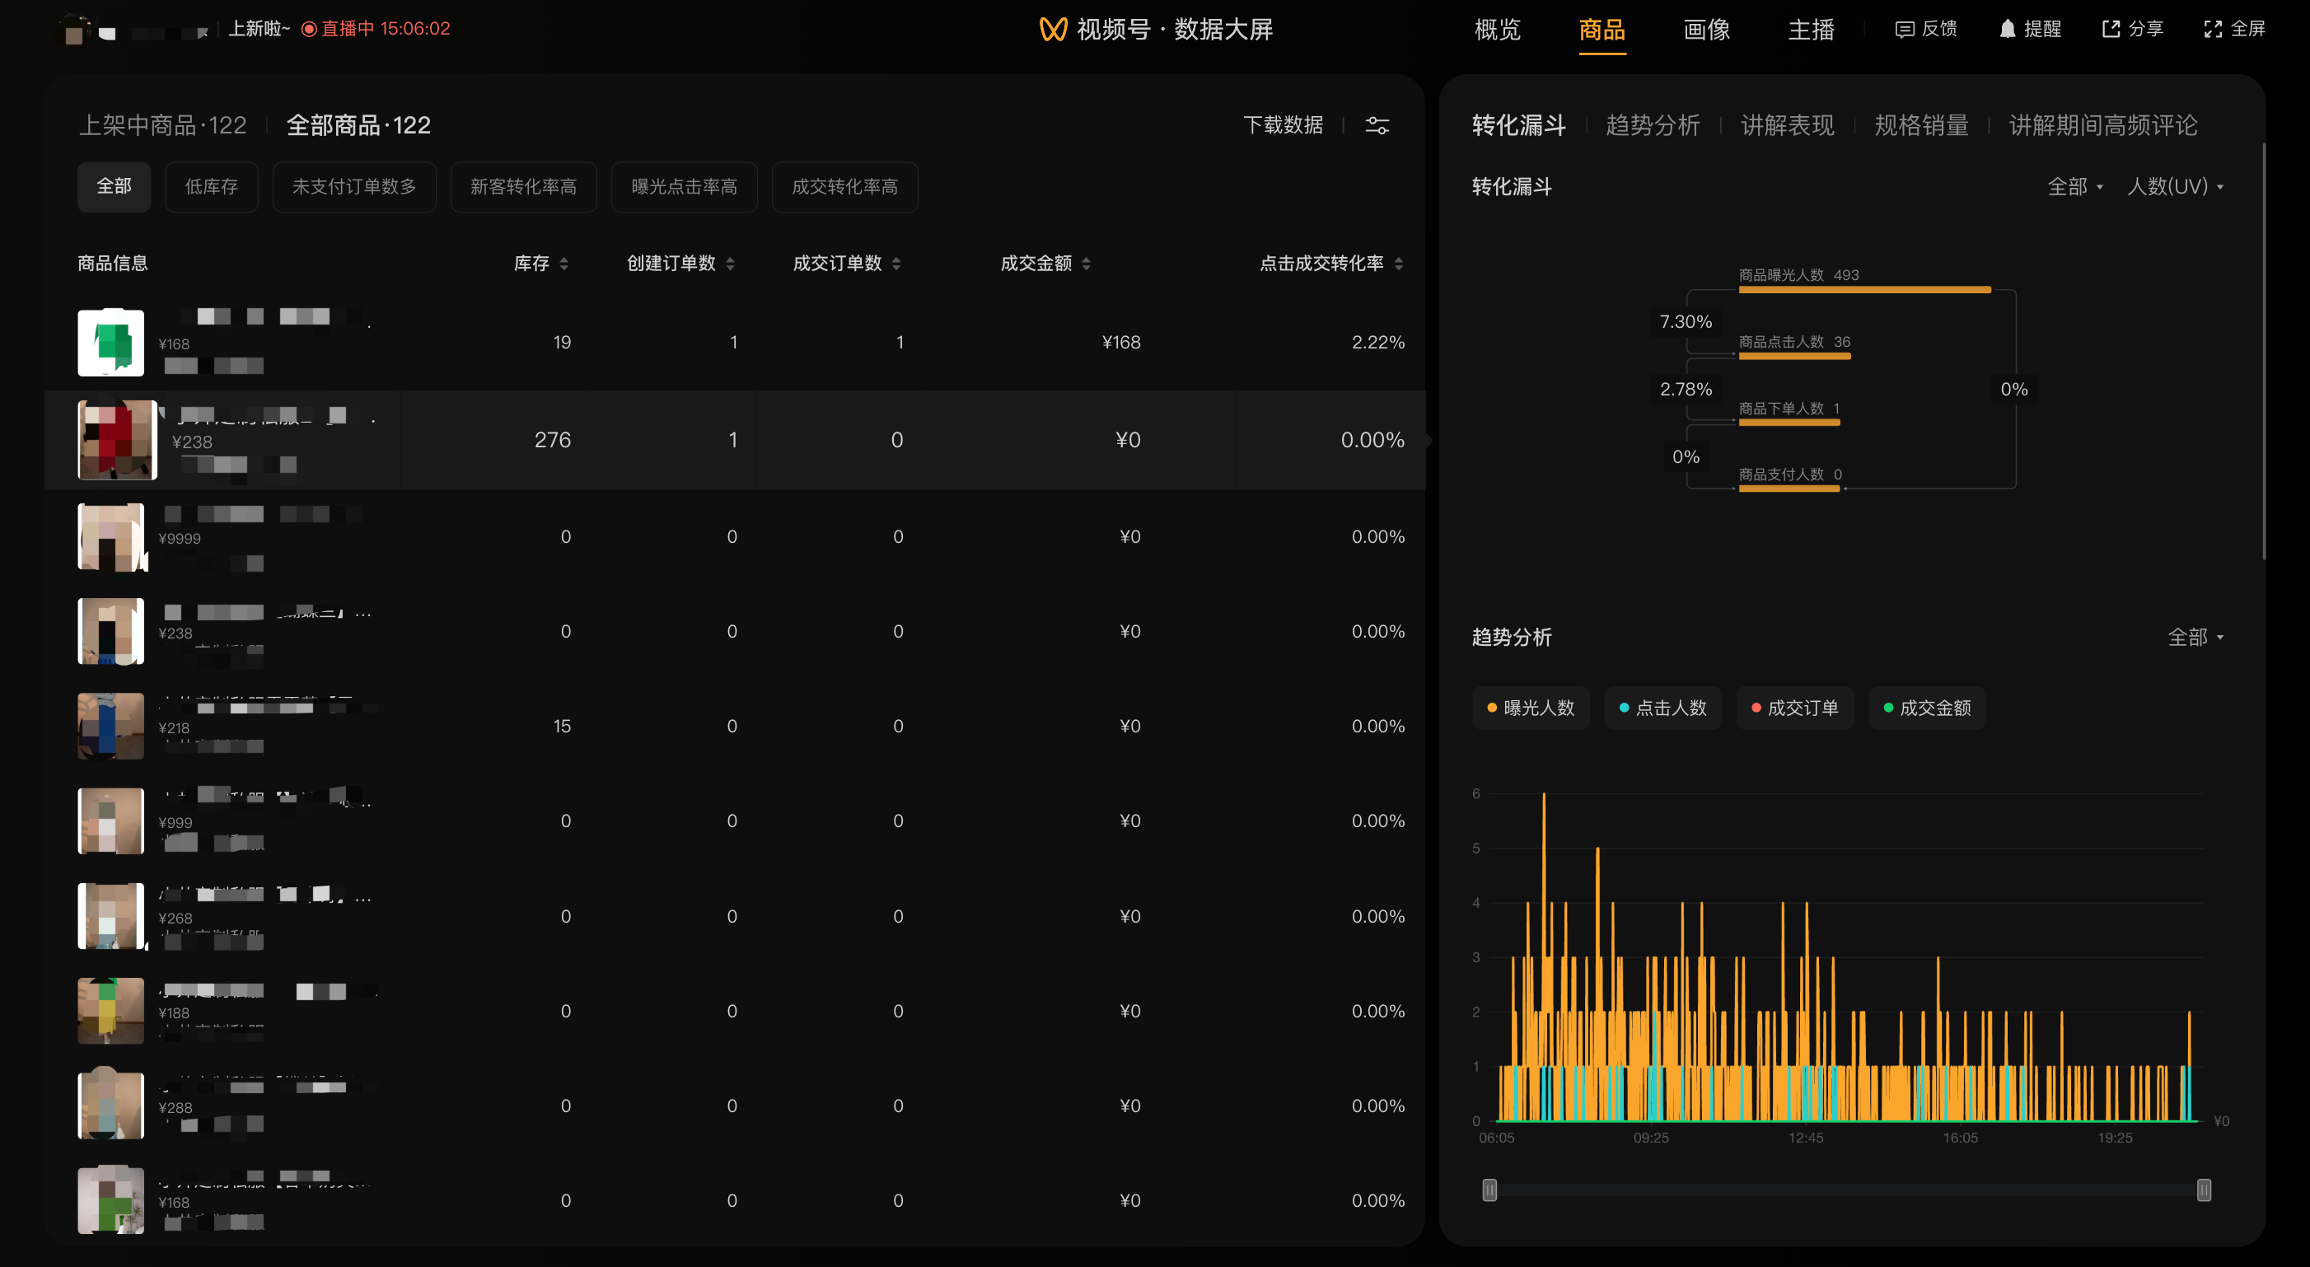This screenshot has width=2310, height=1267.
Task: Open reminders via the bell (提醒) icon
Action: click(2008, 30)
